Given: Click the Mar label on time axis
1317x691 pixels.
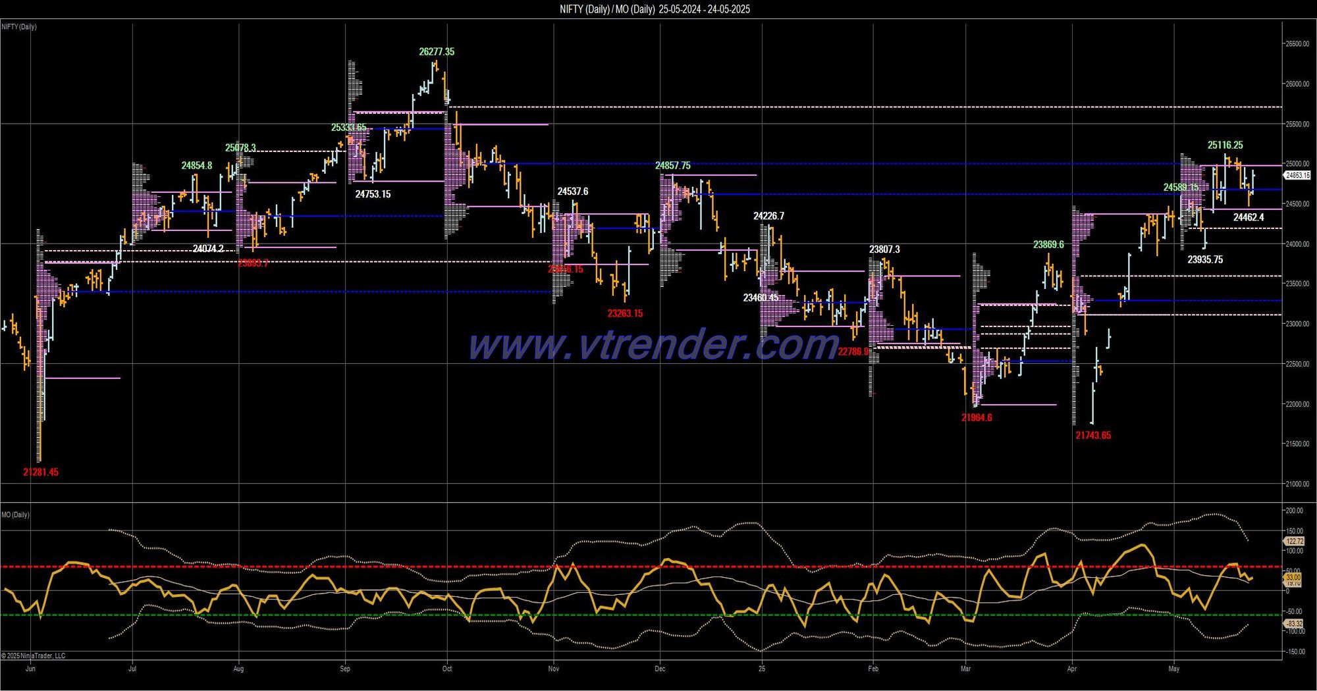Looking at the screenshot, I should pyautogui.click(x=966, y=669).
